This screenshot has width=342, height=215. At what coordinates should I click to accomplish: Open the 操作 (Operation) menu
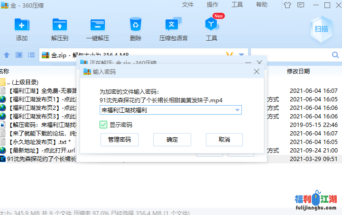coord(213,5)
